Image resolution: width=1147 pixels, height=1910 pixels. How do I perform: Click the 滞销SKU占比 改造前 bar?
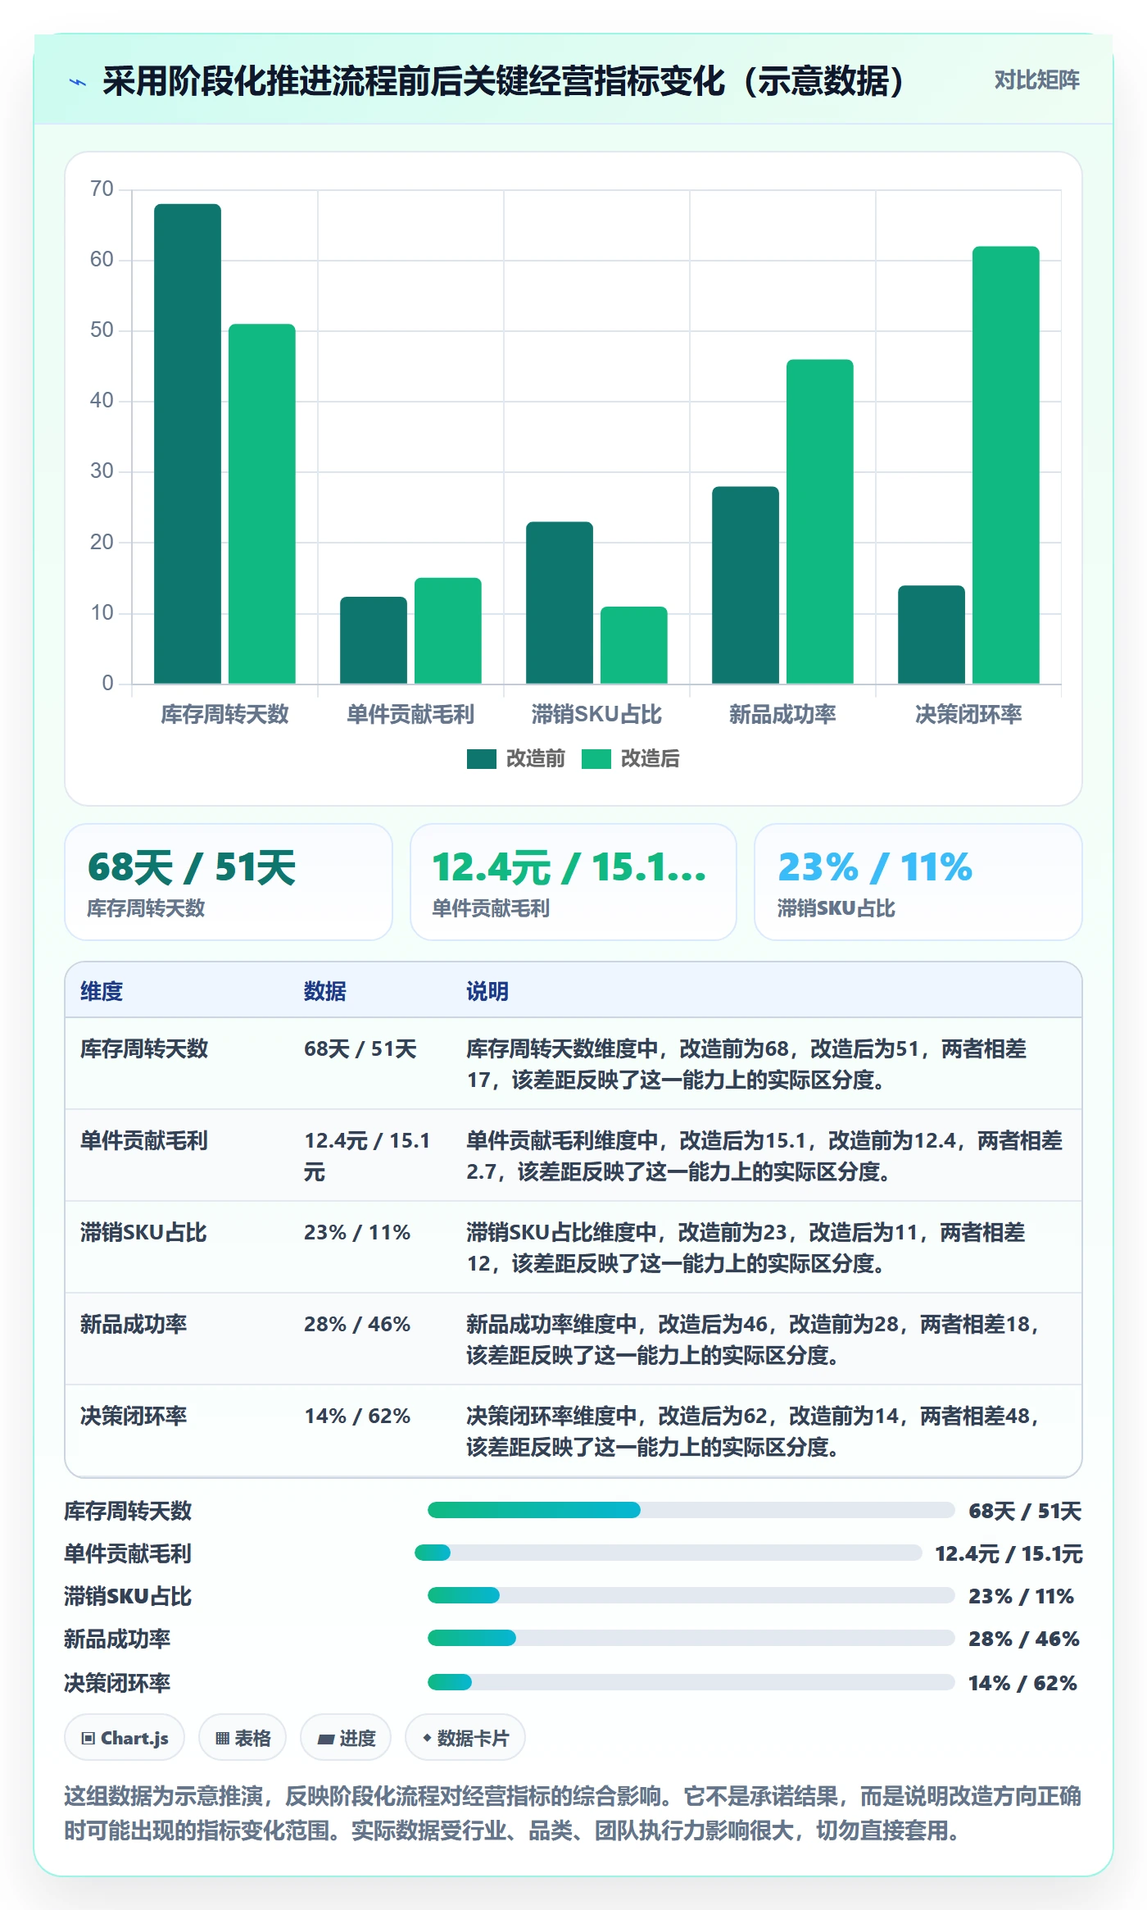point(560,603)
